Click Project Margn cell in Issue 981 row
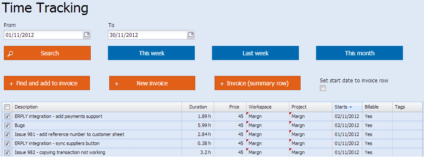This screenshot has height=157, width=424. click(x=311, y=134)
